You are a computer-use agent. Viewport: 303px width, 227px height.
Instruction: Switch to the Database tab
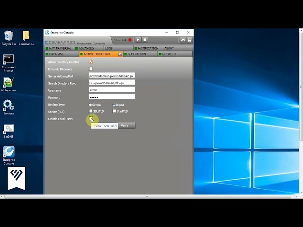(62, 54)
